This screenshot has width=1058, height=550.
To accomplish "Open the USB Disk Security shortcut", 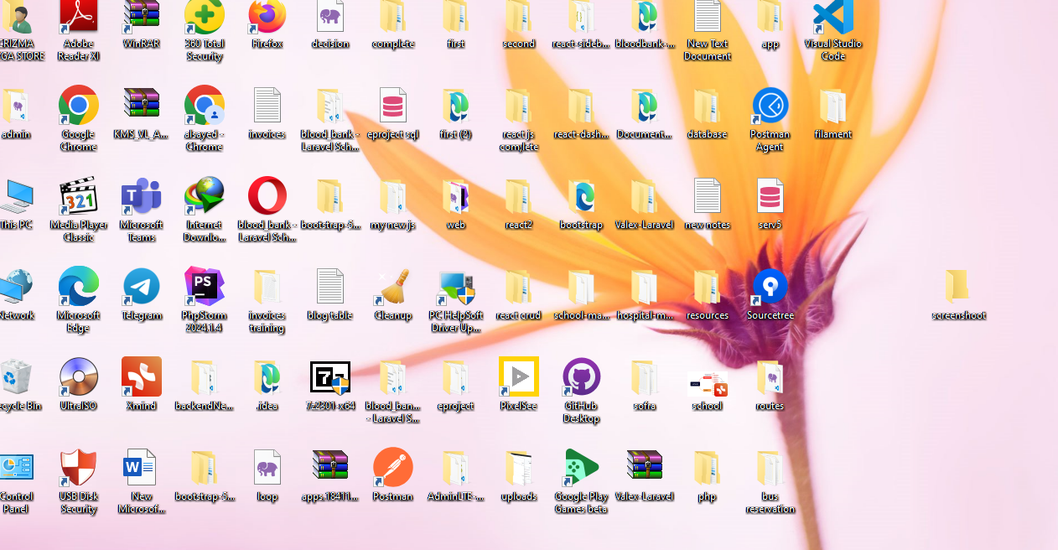I will tap(79, 468).
